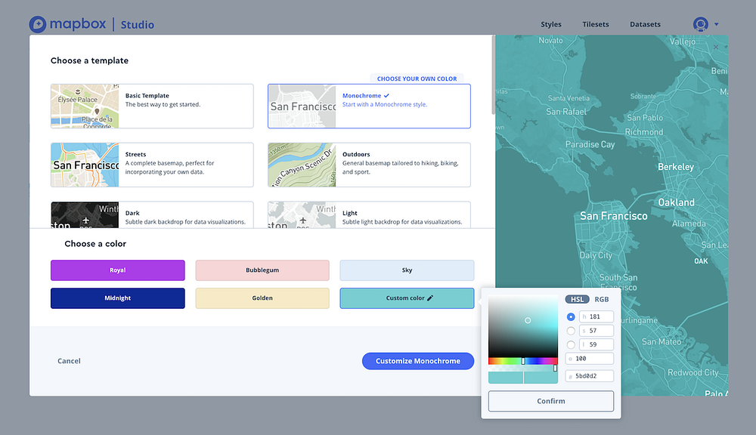Image resolution: width=756 pixels, height=435 pixels.
Task: Click the lightness value field 59
Action: 596,344
